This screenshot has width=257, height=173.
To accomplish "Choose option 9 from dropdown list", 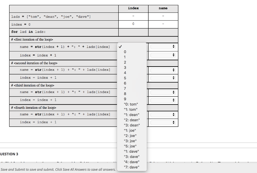I will coord(132,99).
